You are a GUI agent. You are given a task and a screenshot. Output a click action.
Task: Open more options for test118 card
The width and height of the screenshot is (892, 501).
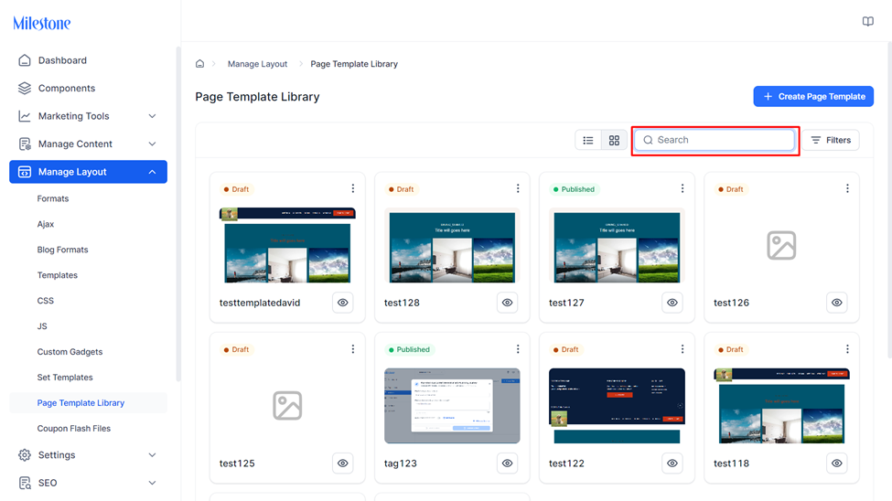click(x=847, y=348)
